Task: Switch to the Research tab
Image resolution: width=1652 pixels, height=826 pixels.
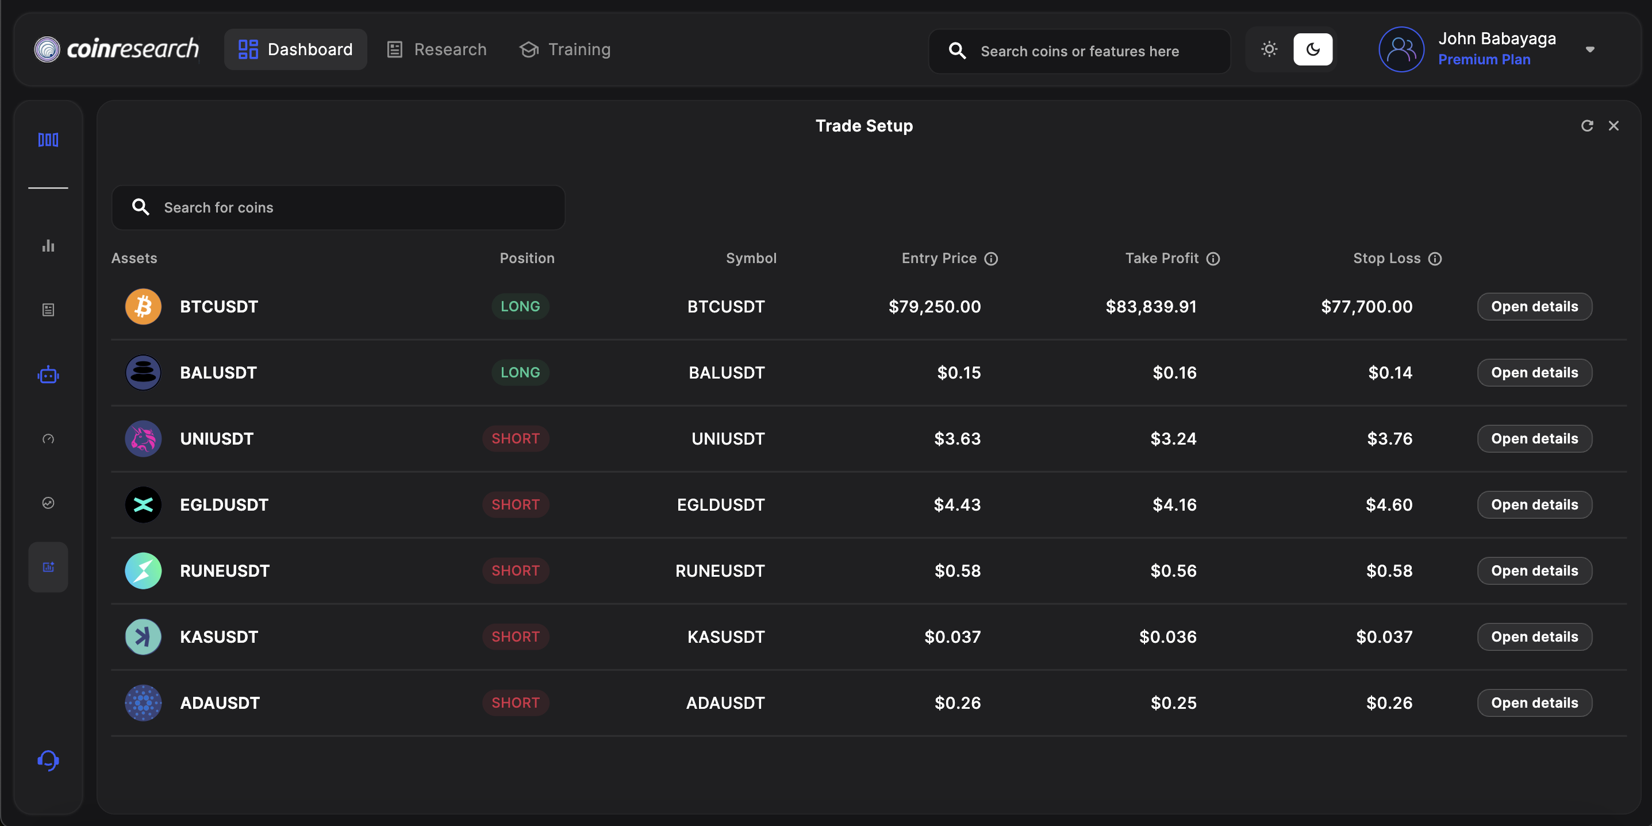Action: (437, 49)
